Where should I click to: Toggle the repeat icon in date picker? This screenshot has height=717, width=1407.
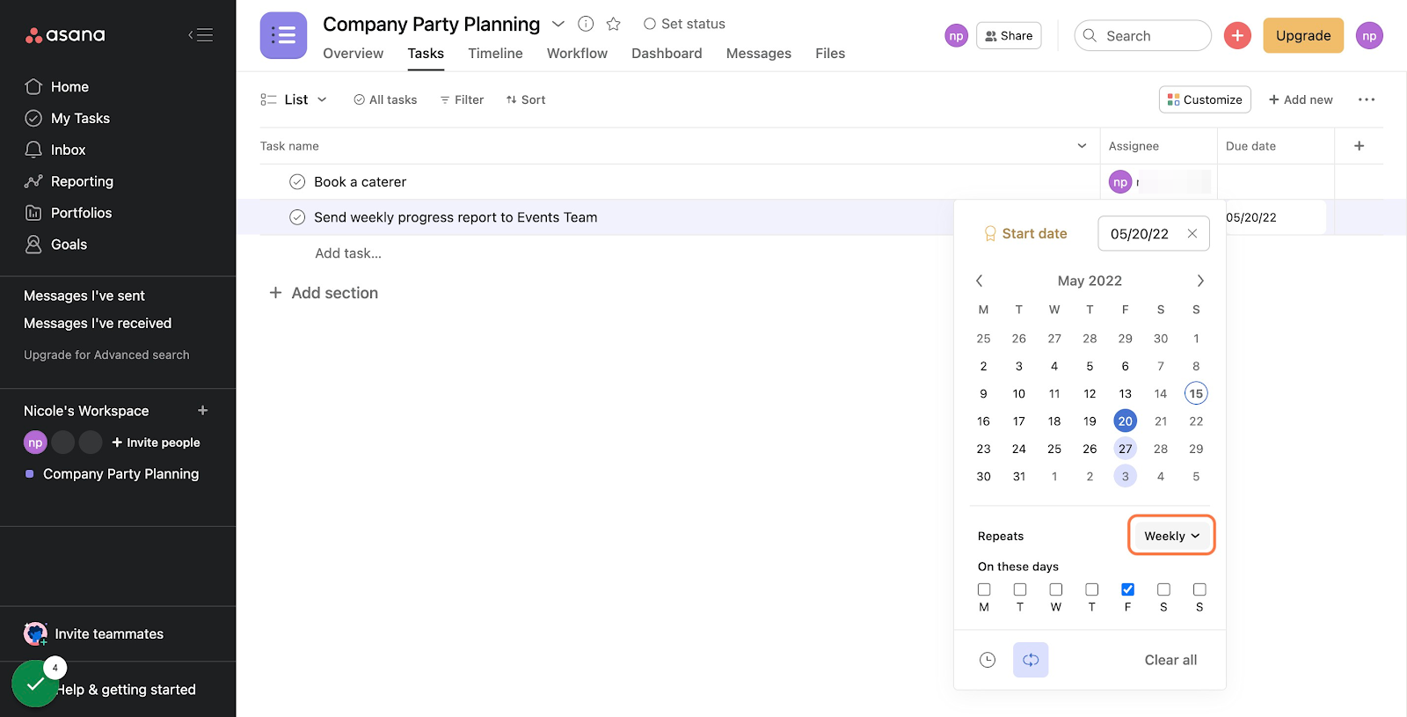click(x=1031, y=660)
